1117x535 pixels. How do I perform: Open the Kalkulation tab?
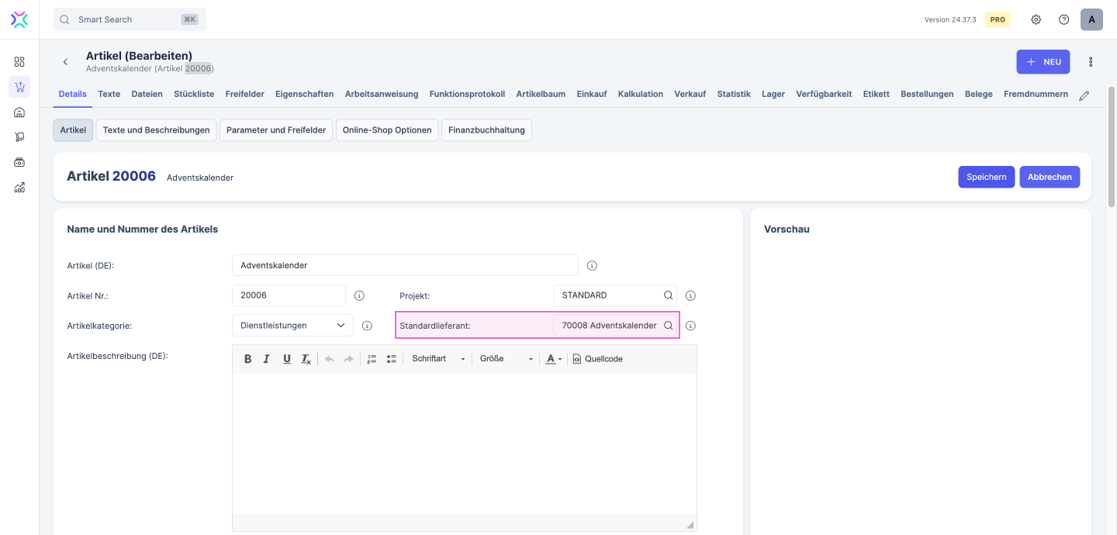point(640,94)
